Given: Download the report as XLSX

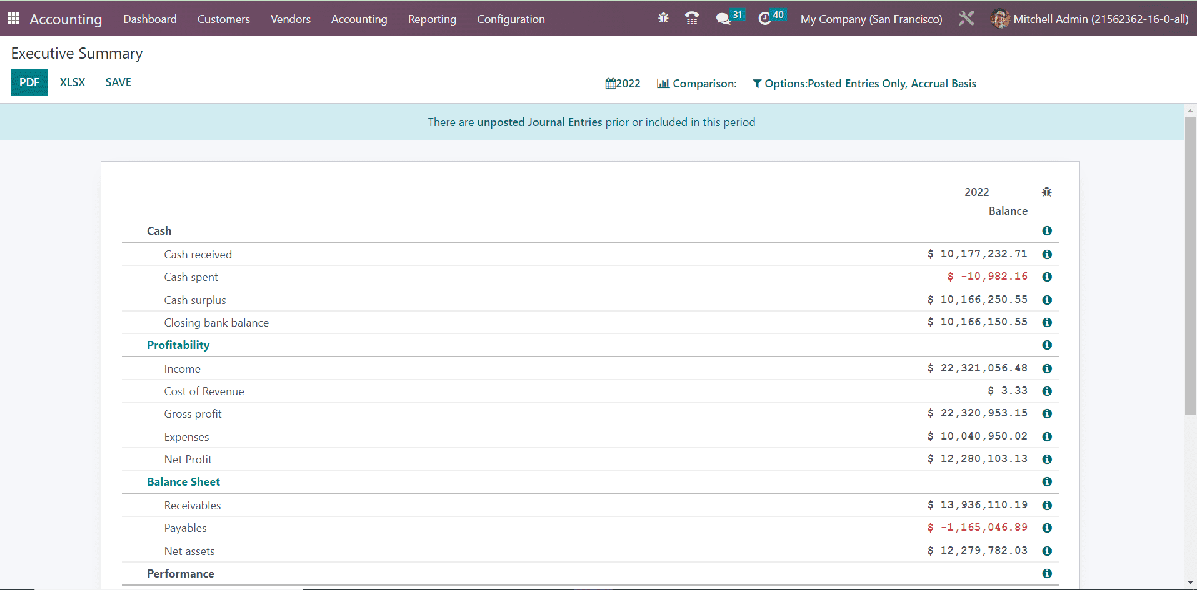Looking at the screenshot, I should (x=73, y=82).
